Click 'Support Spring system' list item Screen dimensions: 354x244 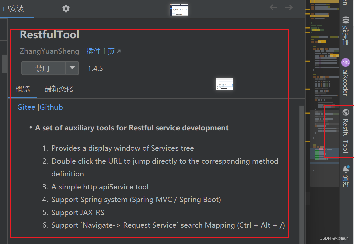click(x=136, y=200)
